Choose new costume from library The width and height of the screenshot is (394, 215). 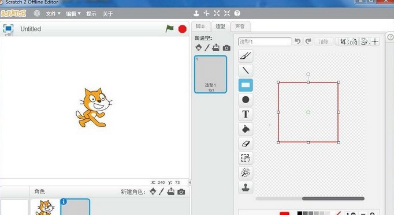tap(199, 47)
